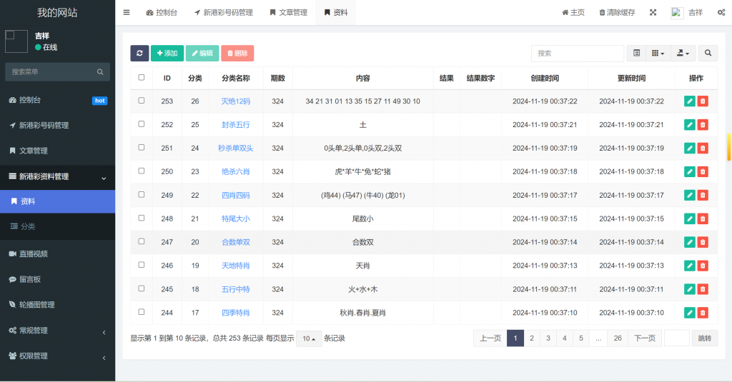
Task: Click the fullscreen icon in the top bar
Action: pyautogui.click(x=653, y=12)
